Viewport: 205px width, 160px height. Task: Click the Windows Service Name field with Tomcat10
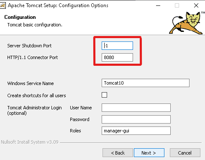point(146,83)
